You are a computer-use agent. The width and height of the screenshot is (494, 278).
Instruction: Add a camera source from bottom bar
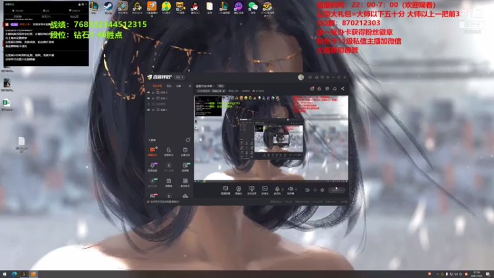(238, 190)
